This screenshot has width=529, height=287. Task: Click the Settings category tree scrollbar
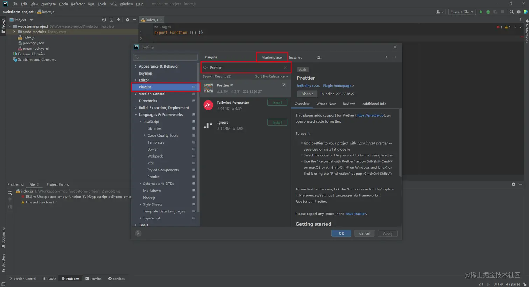pos(199,137)
